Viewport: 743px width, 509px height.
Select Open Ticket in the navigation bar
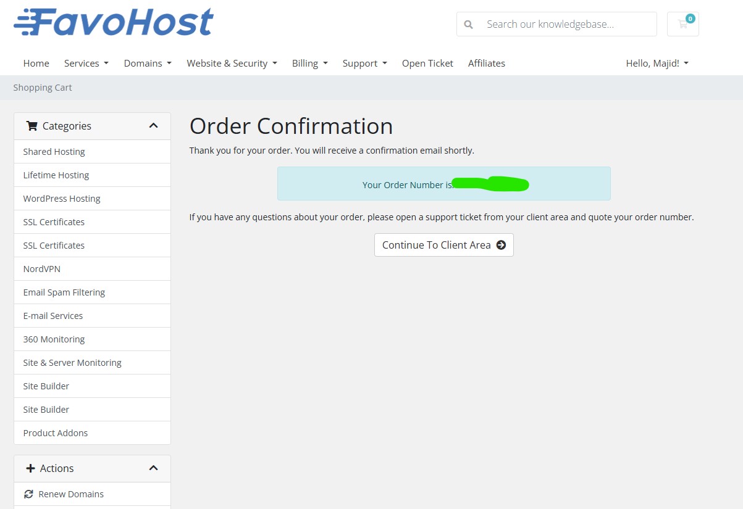point(427,63)
